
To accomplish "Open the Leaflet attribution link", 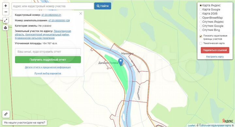I will point(191,125).
